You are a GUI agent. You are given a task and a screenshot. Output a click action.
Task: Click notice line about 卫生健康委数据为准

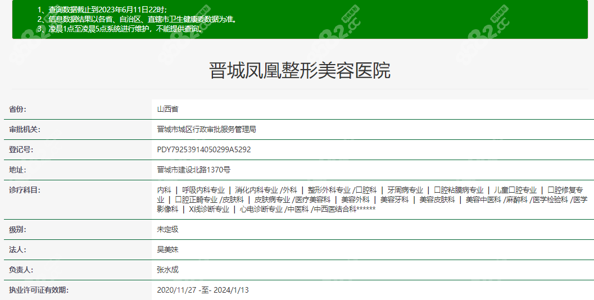click(x=138, y=19)
